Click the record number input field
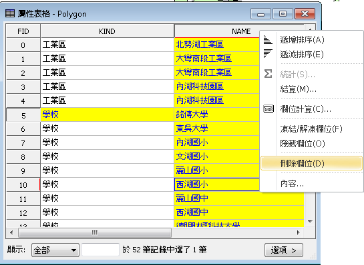Screen dimensions: 364x265 (x=101, y=250)
